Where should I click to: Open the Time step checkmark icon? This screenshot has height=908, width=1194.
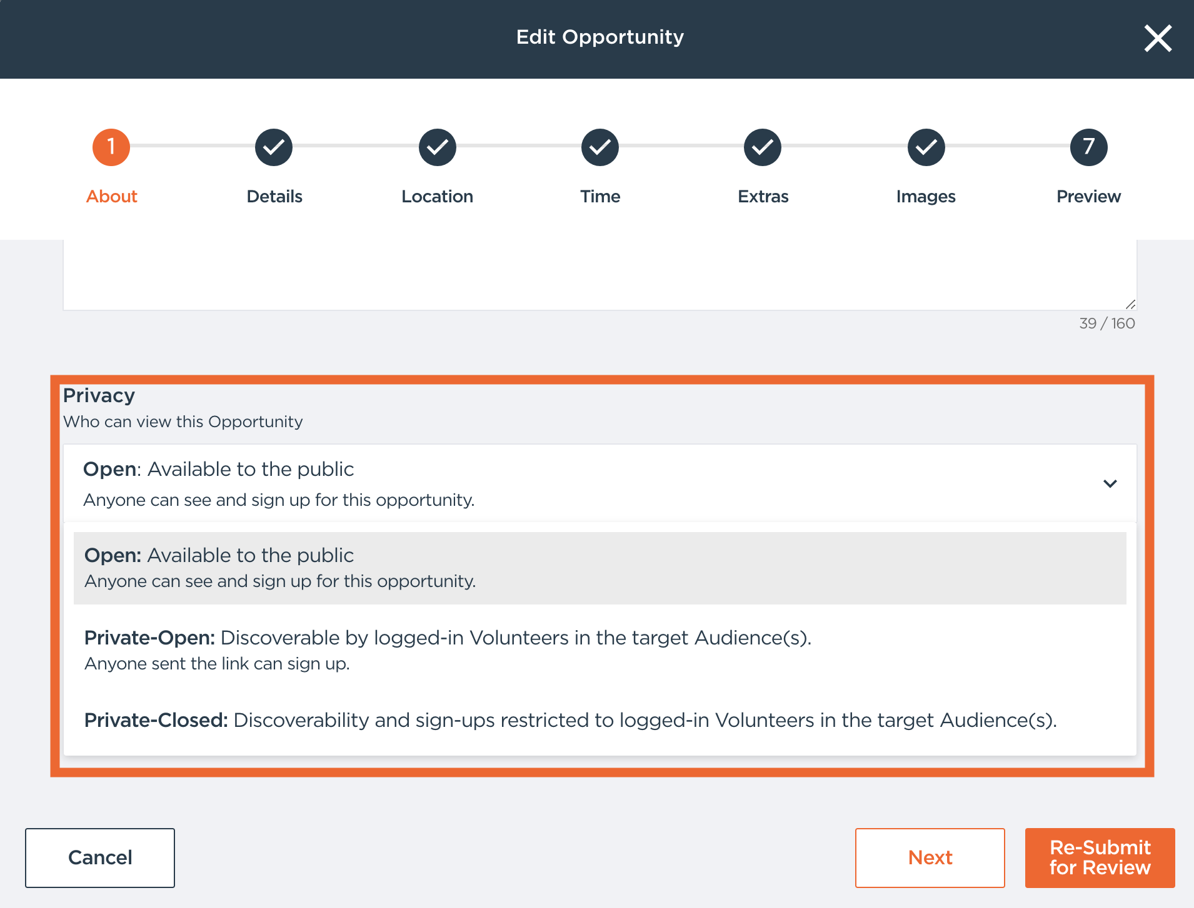(600, 147)
